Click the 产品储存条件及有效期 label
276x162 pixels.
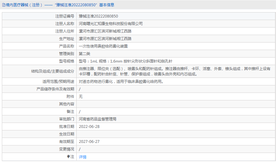point(55,89)
